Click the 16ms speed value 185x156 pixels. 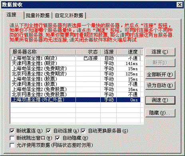pyautogui.click(x=133, y=89)
